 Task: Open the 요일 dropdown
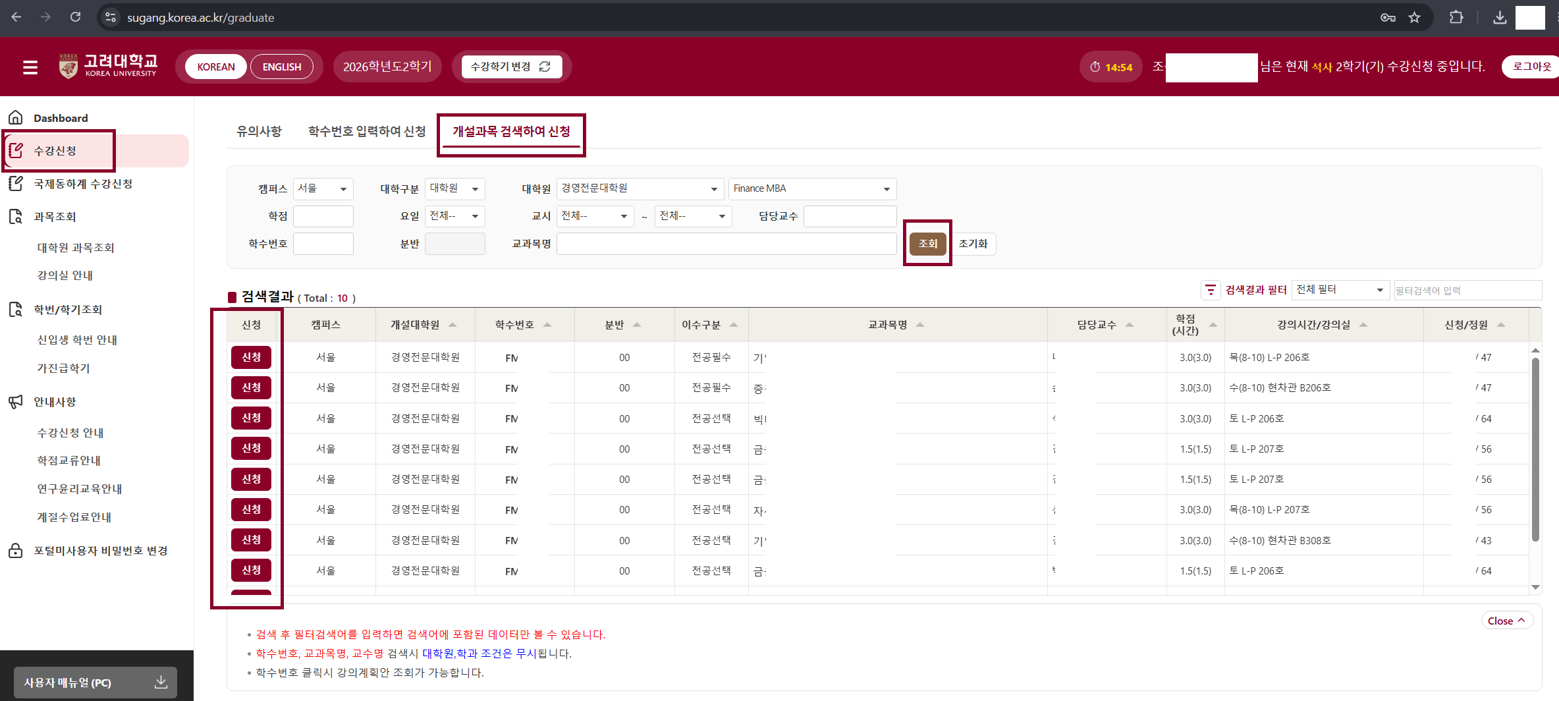(x=455, y=216)
